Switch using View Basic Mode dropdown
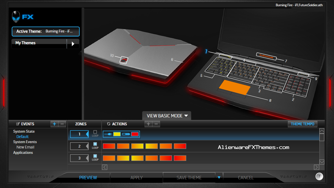 [x=166, y=116]
